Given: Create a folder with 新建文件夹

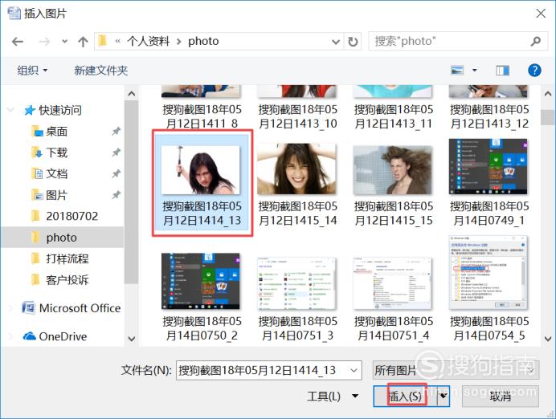Looking at the screenshot, I should click(100, 71).
